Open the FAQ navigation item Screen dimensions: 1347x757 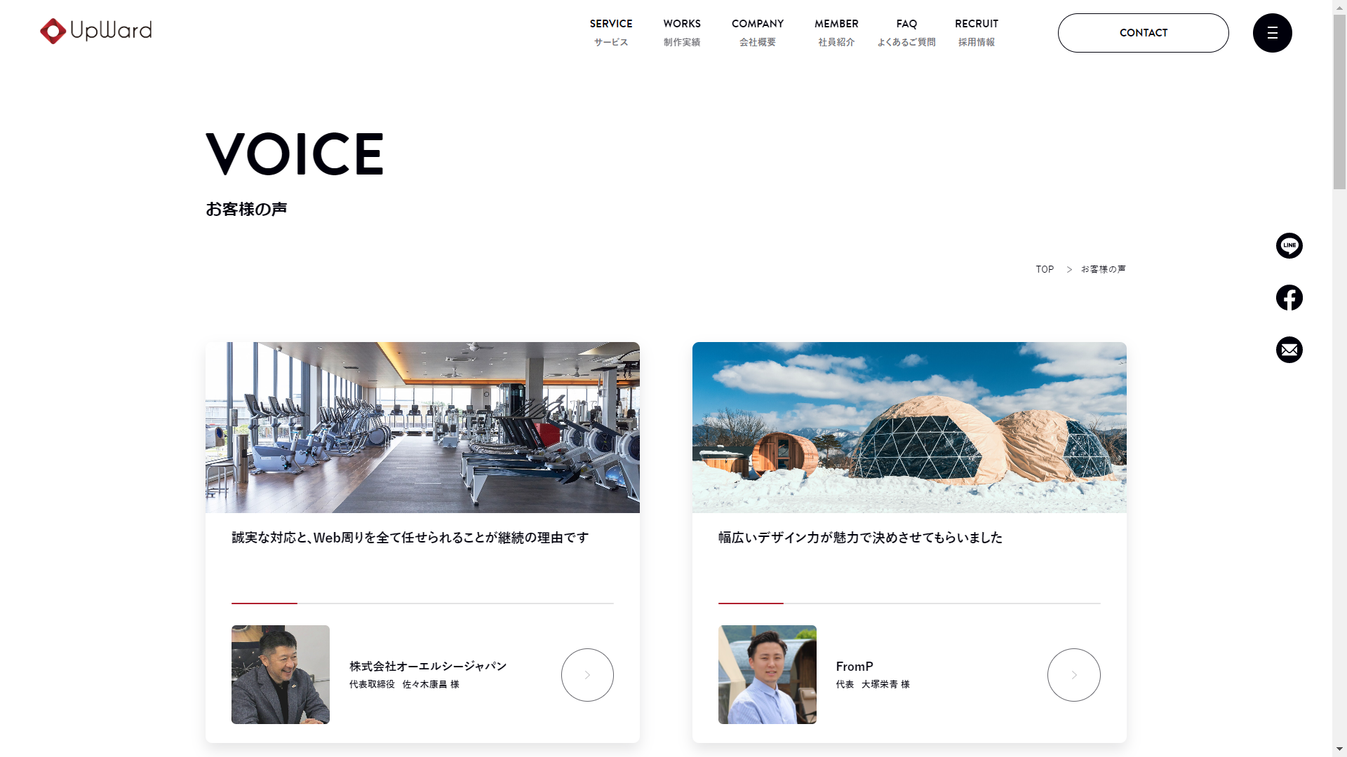(906, 32)
